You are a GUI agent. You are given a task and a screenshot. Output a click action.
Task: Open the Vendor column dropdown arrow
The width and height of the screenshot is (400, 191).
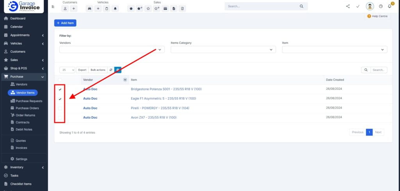(x=125, y=80)
